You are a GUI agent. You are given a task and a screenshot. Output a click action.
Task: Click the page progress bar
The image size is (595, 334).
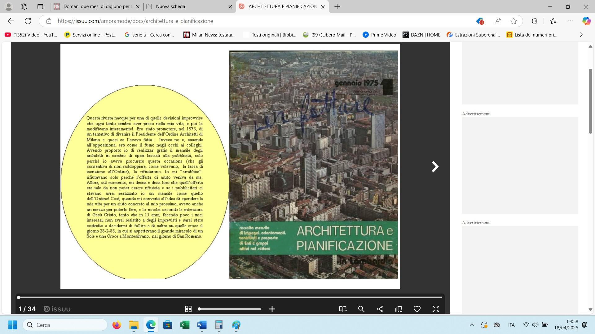point(230,298)
